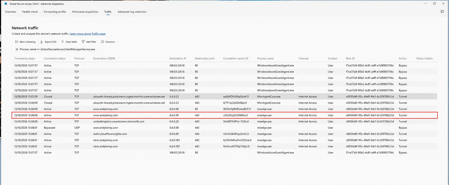The width and height of the screenshot is (449, 185).
Task: Sort by Status Details column header
Action: [424, 58]
